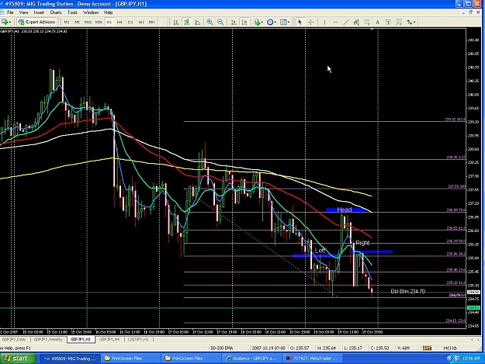Select the 'Dbl Btm 234.78' chart text
Screen dimensions: 485x364
tap(407, 291)
